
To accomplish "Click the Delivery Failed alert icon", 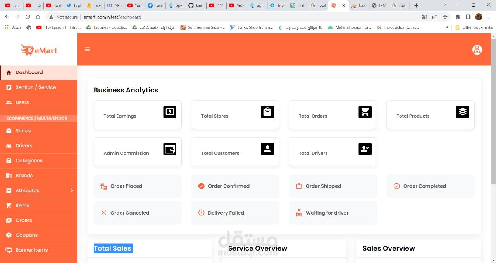I will 201,213.
